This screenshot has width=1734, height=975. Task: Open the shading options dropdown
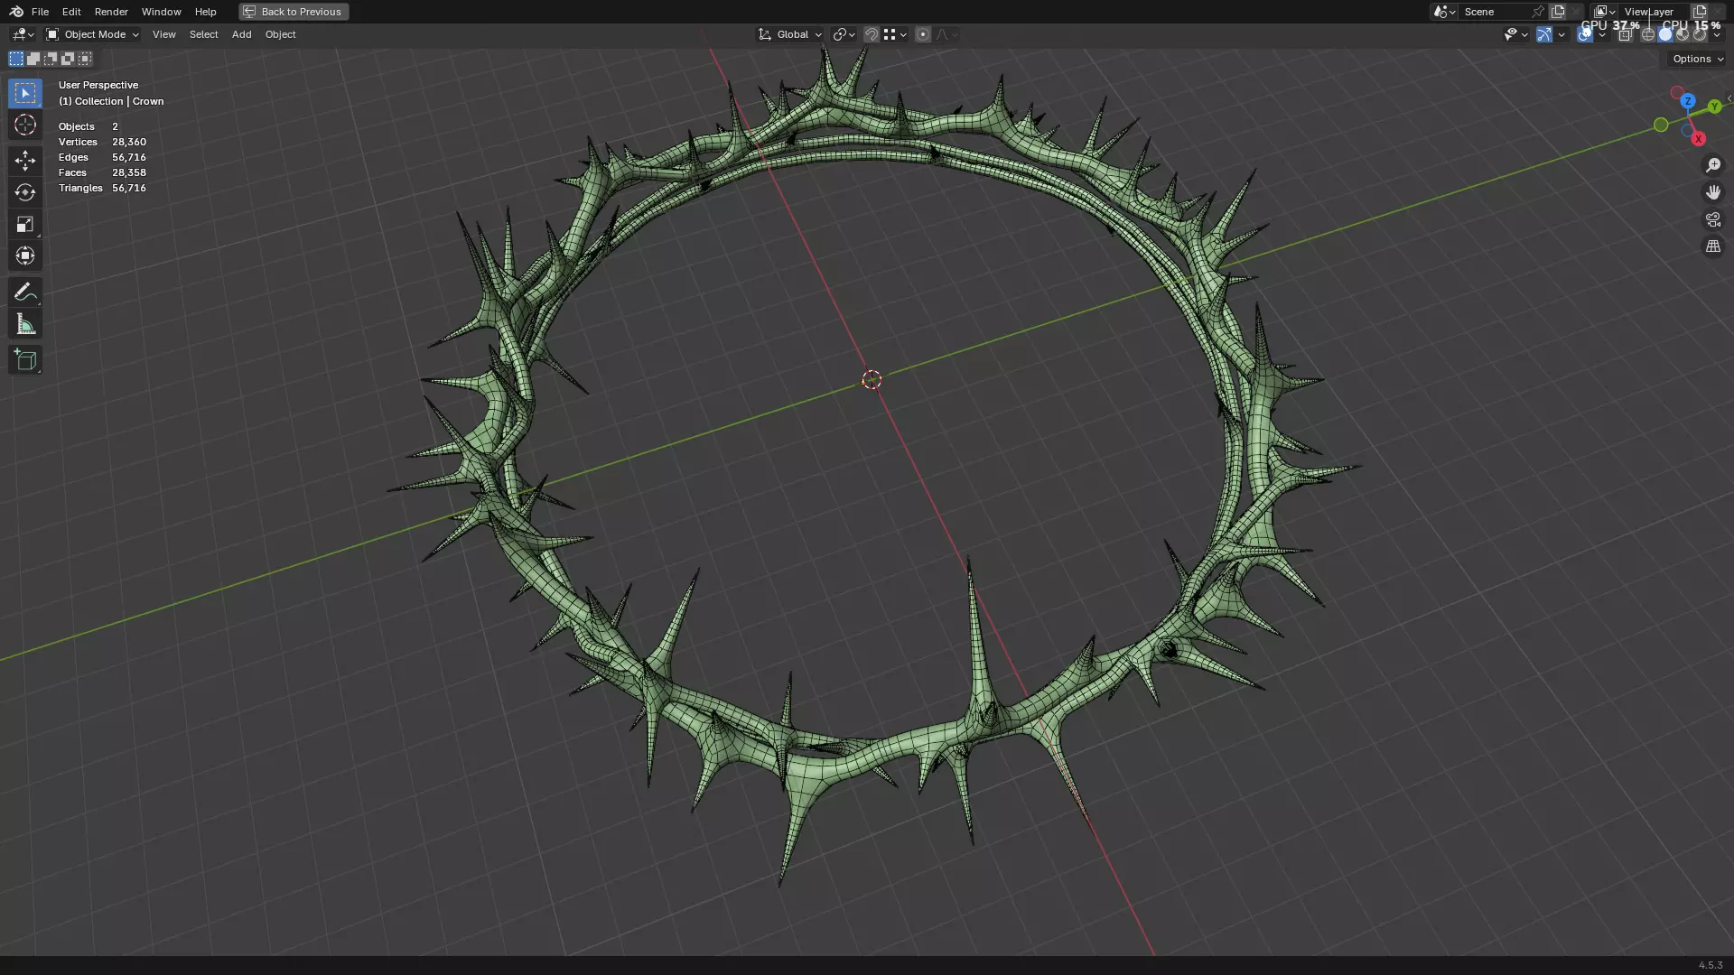(1717, 34)
